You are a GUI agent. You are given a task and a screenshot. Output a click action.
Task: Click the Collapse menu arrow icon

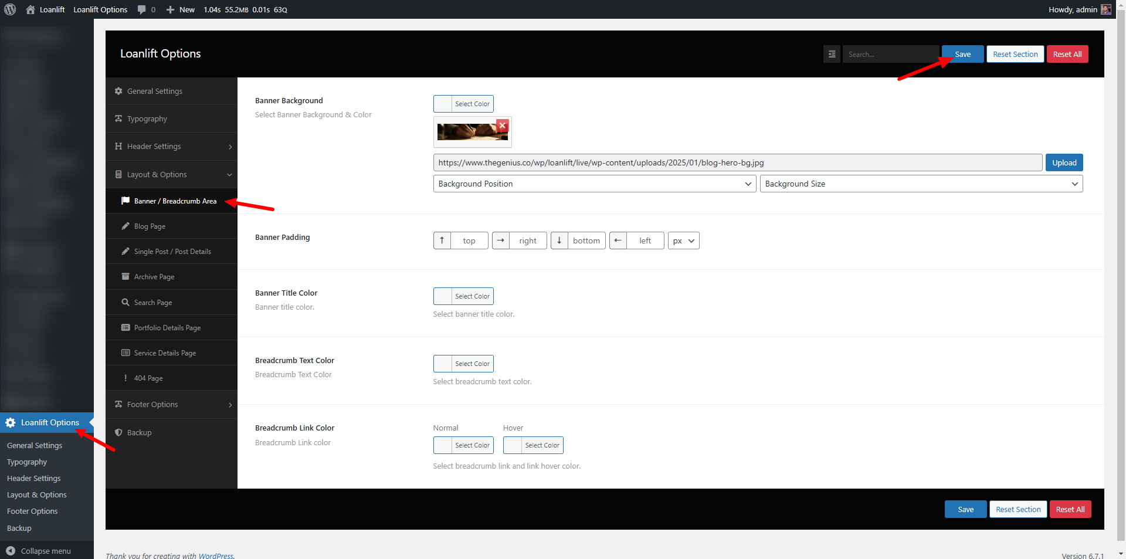click(11, 551)
